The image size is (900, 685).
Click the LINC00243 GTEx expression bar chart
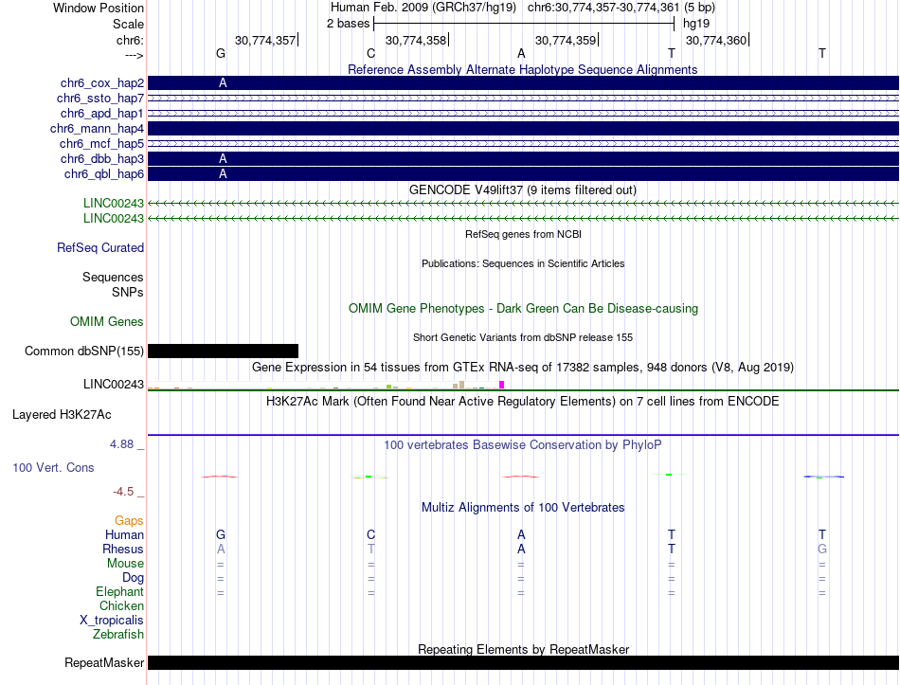tap(326, 385)
